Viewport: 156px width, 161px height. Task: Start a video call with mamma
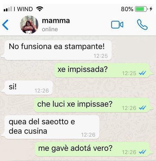(x=117, y=25)
